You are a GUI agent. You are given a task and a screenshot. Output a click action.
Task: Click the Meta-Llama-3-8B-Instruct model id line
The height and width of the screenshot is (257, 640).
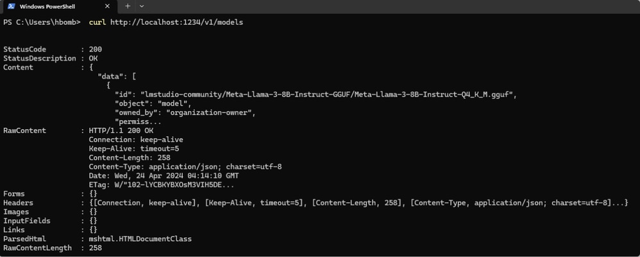point(316,94)
